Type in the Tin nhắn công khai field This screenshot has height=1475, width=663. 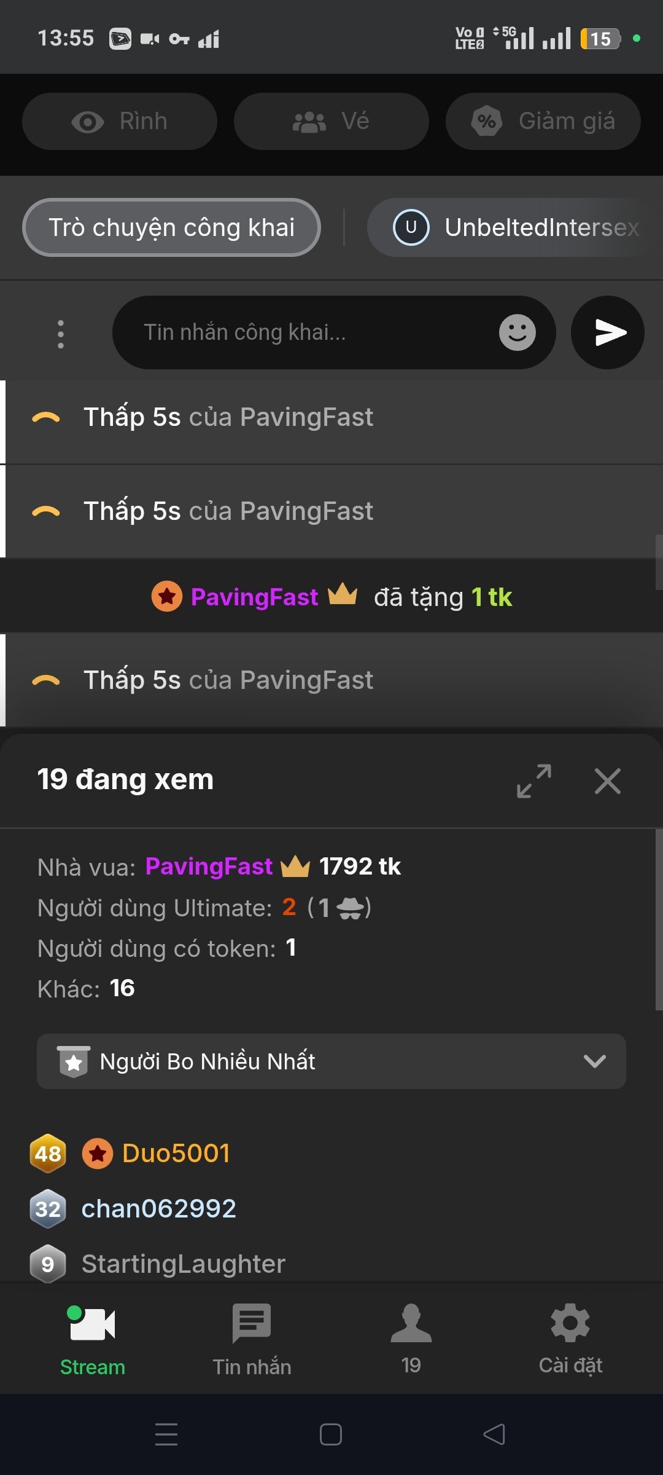[x=307, y=332]
